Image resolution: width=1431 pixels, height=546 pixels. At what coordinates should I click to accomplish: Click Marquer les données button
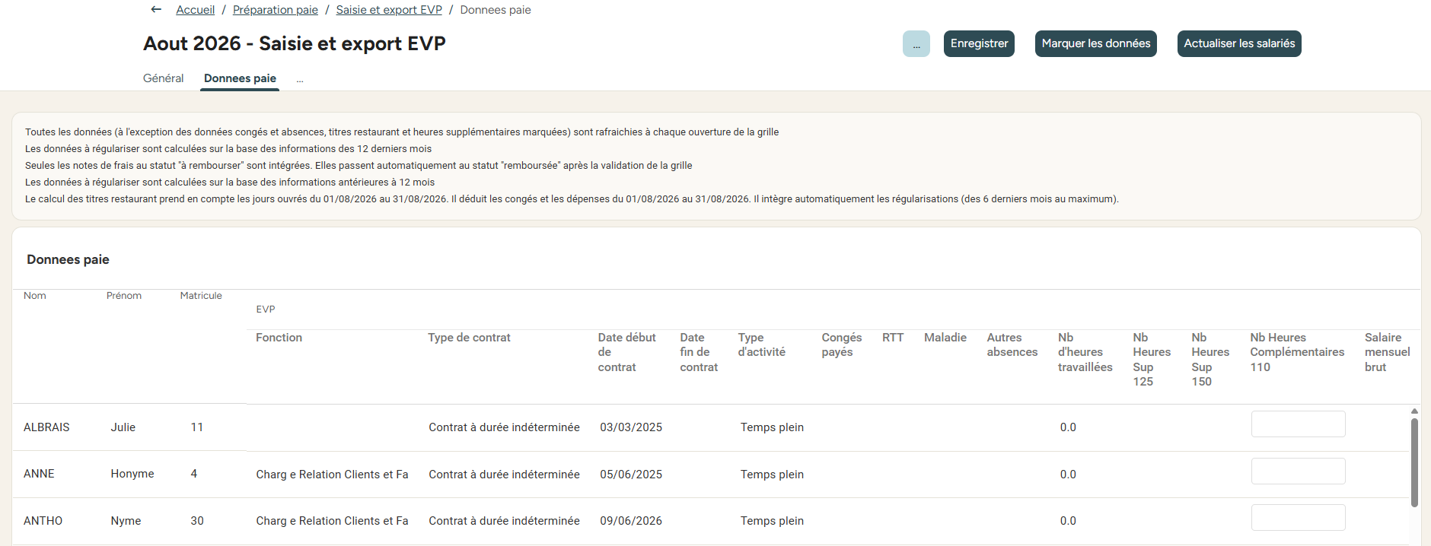[1096, 43]
